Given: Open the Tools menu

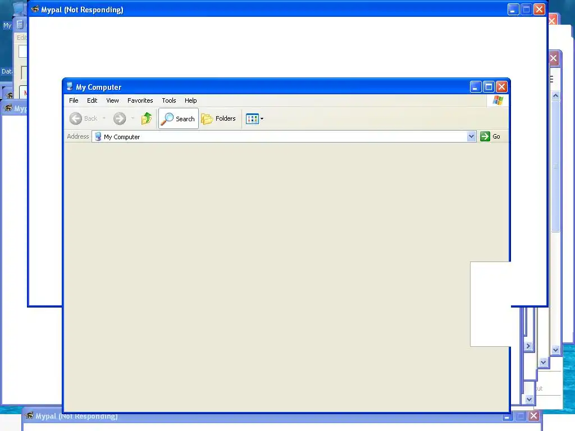Looking at the screenshot, I should [x=169, y=100].
